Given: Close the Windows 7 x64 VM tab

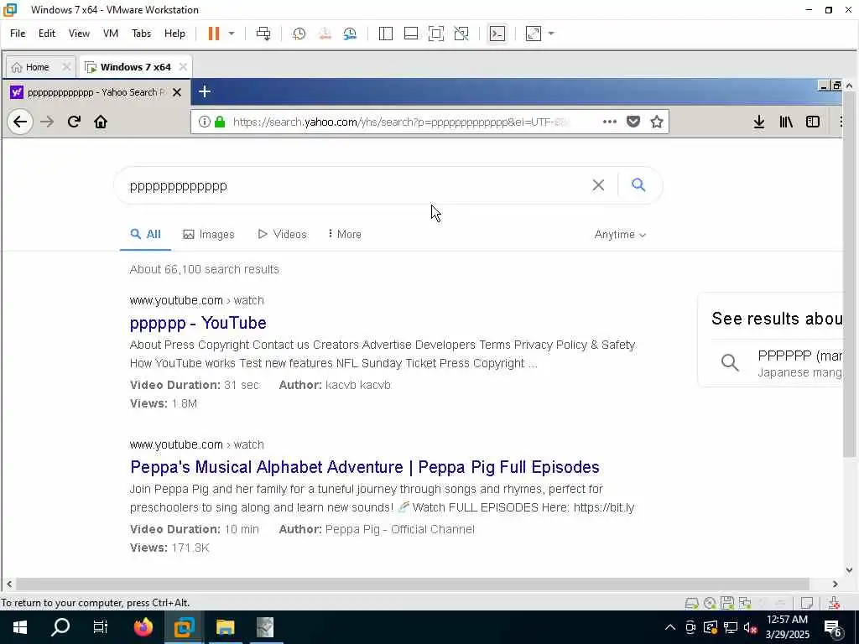Looking at the screenshot, I should [x=183, y=67].
